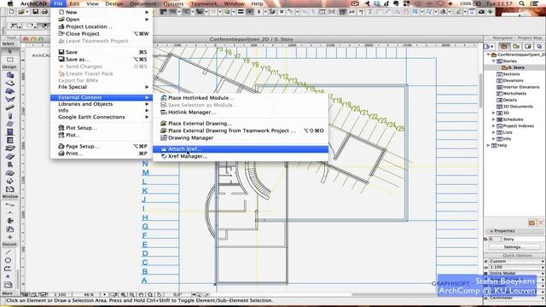Click the Place Hotlinked Module icon

[164, 98]
